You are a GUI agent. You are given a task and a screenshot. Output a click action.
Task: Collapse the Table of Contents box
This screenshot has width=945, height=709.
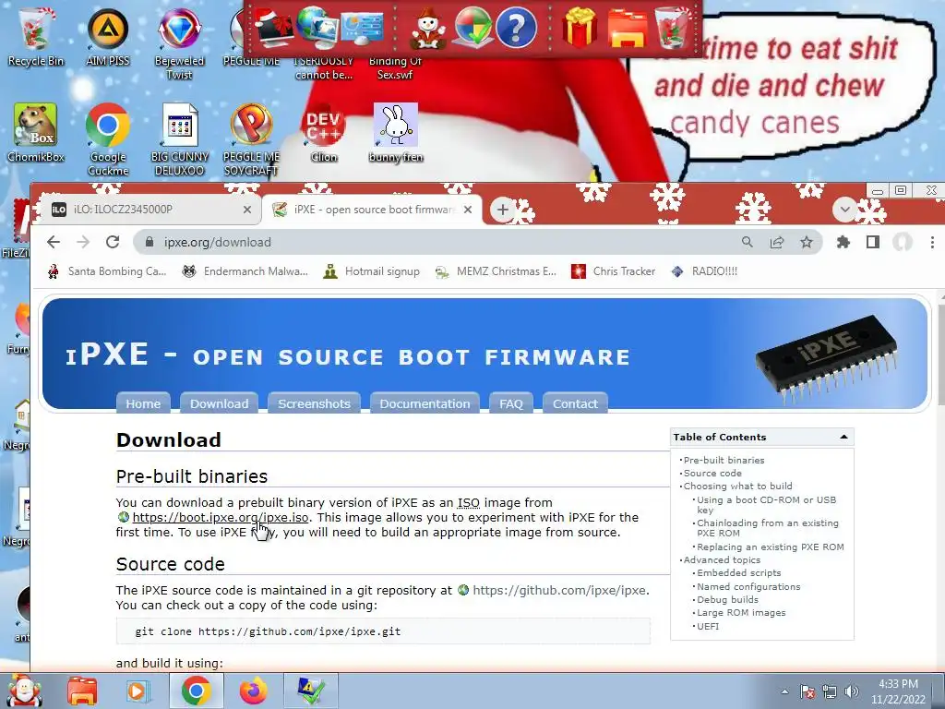[x=843, y=437]
